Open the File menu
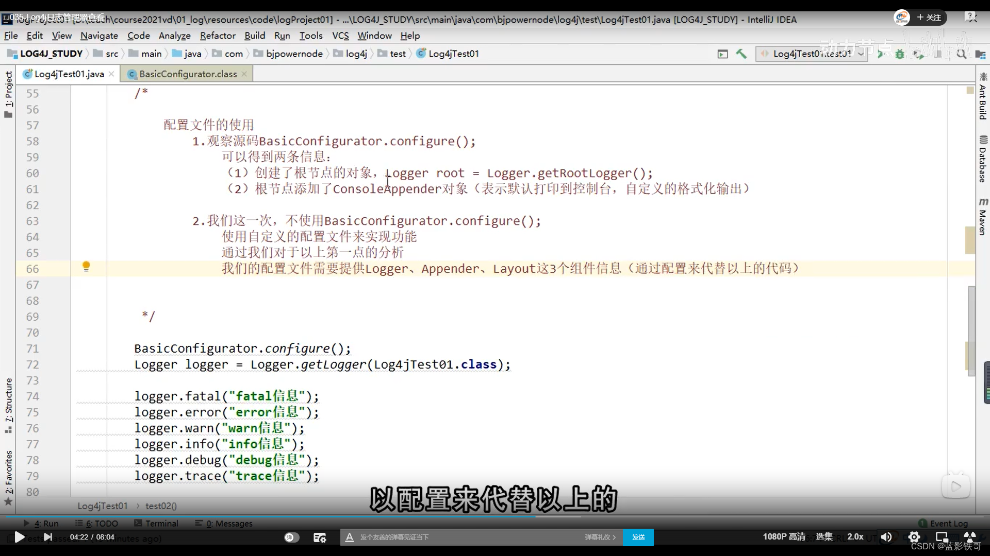The width and height of the screenshot is (990, 556). tap(11, 36)
